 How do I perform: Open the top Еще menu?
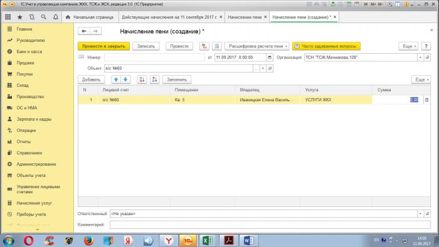point(408,46)
